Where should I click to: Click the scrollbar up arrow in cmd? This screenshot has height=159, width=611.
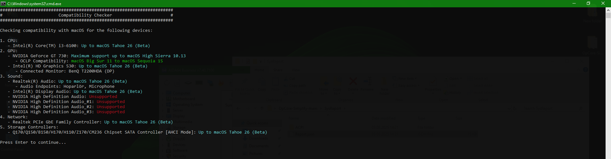[608, 10]
